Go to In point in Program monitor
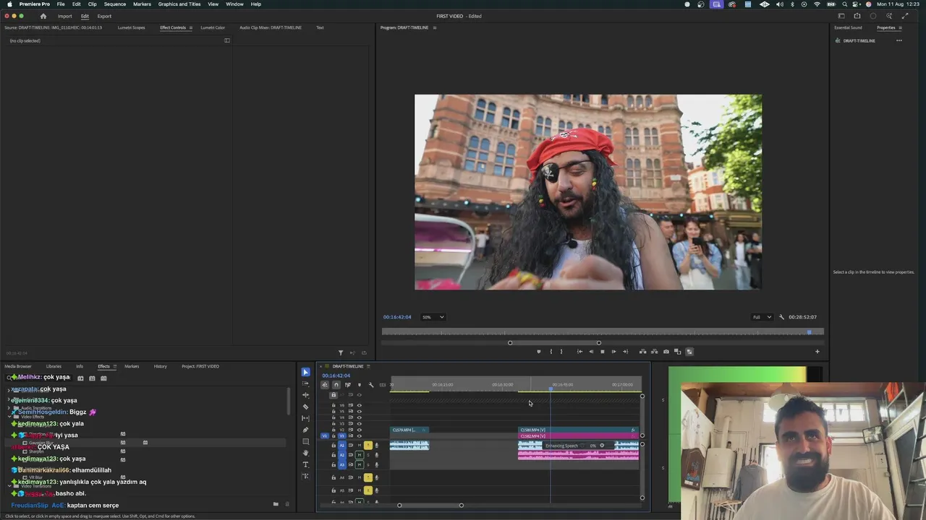The width and height of the screenshot is (926, 520). [x=579, y=352]
